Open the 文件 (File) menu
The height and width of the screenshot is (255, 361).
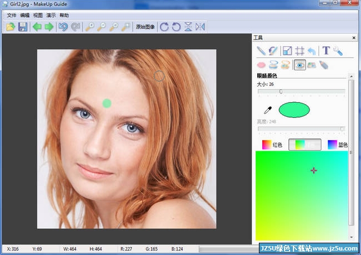12,15
